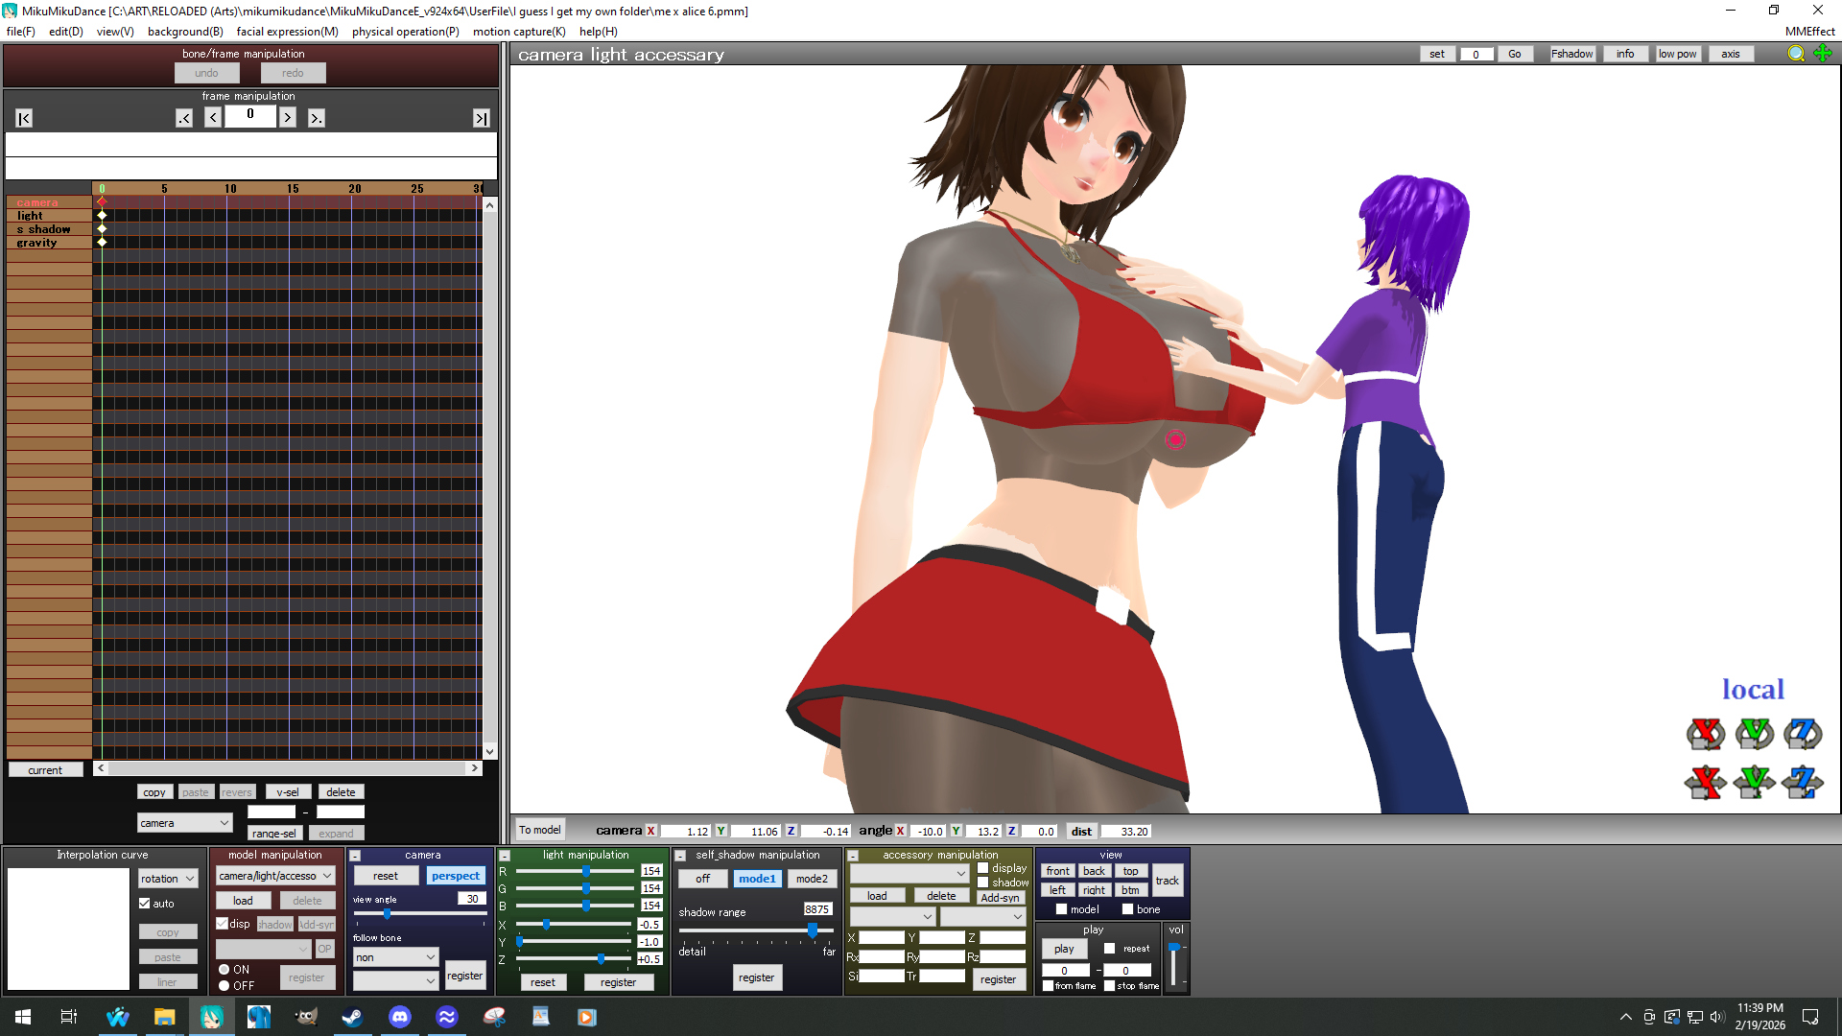Click the red X-axis rotate icon
Viewport: 1842px width, 1036px height.
(x=1705, y=734)
